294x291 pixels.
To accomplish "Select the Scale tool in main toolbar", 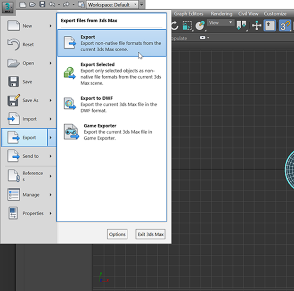I will [187, 25].
